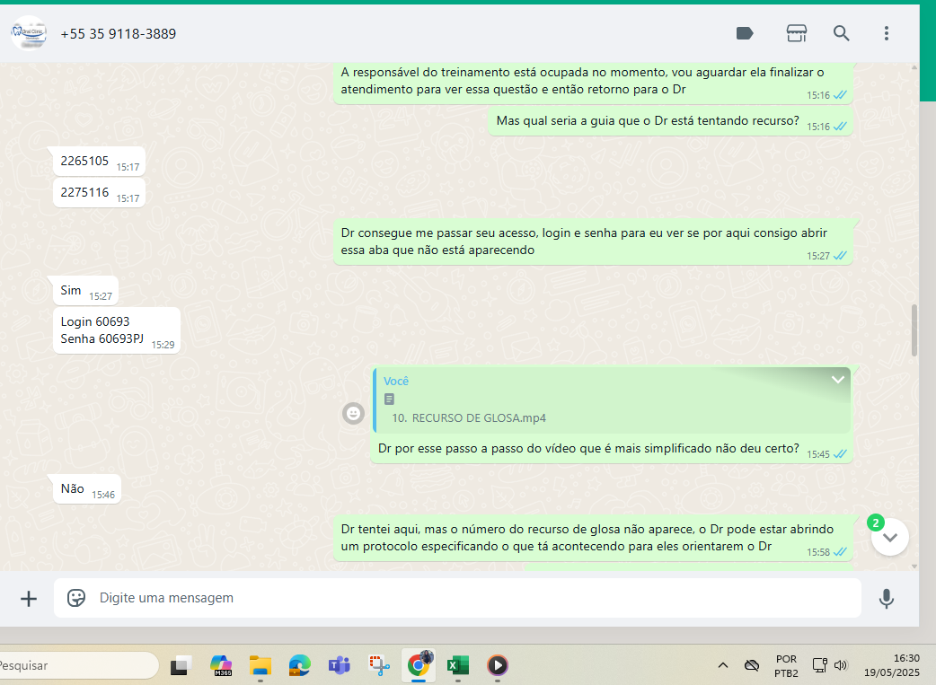Select the message 2275116
The image size is (936, 685).
pos(99,193)
